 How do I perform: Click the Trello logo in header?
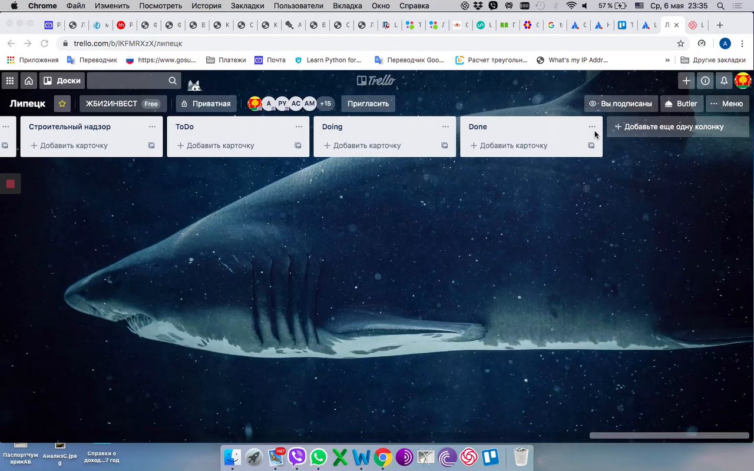coord(376,81)
